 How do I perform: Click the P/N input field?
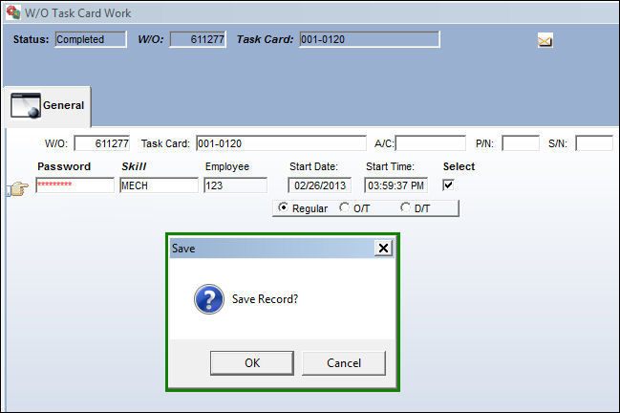click(x=521, y=143)
